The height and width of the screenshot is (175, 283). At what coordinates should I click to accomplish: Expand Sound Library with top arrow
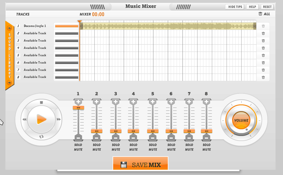9,28
